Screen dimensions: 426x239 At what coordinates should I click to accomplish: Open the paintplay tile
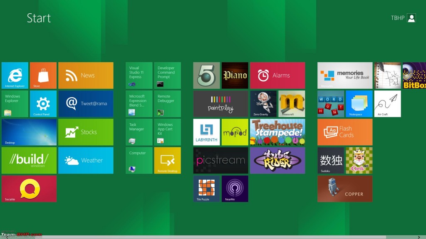click(x=220, y=104)
